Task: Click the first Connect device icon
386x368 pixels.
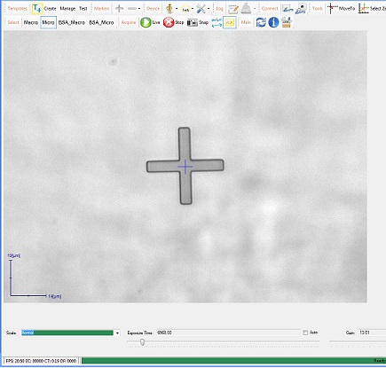Action: tap(288, 9)
